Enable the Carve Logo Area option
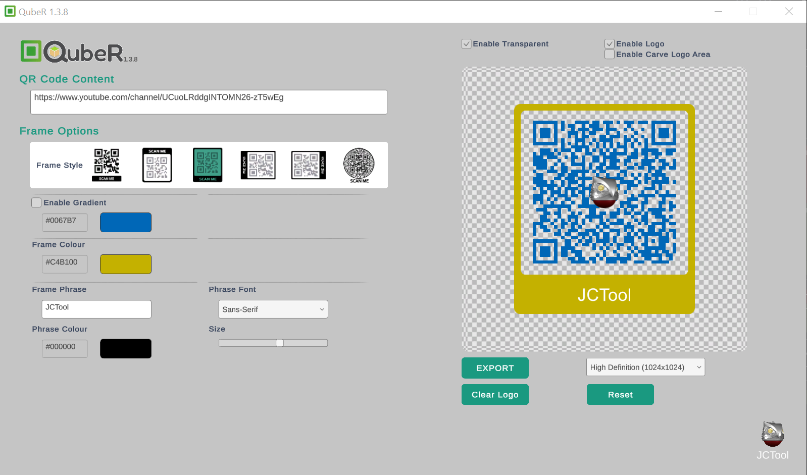 (610, 54)
